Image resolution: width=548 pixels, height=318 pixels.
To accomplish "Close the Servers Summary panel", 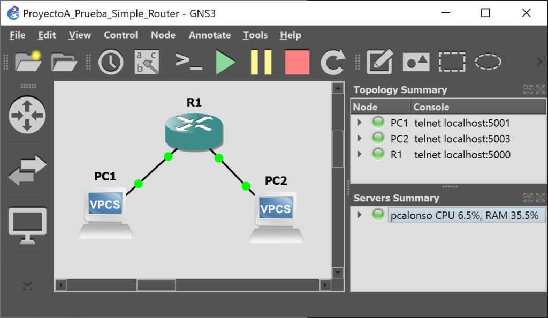I will click(541, 198).
